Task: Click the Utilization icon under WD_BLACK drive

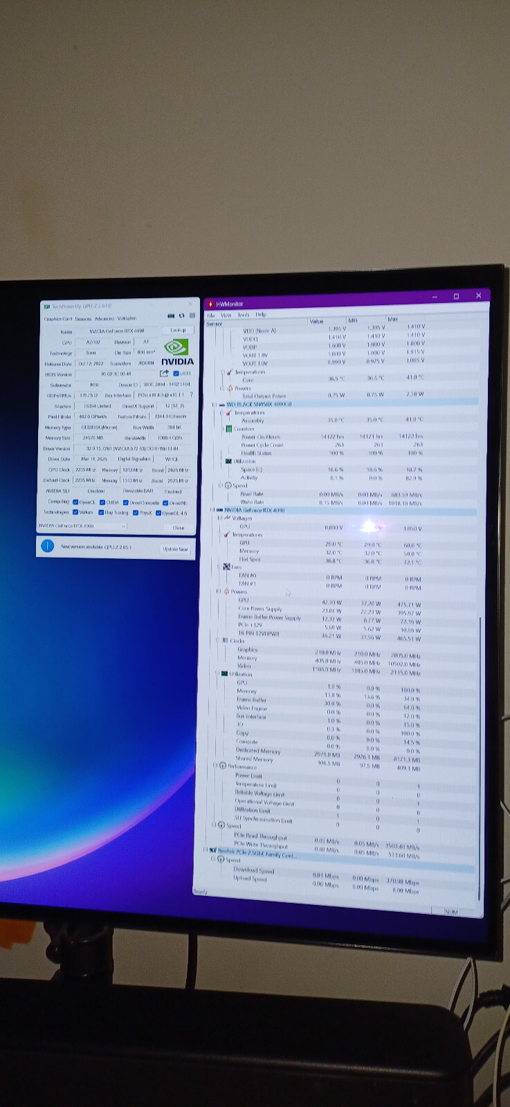Action: [x=228, y=461]
